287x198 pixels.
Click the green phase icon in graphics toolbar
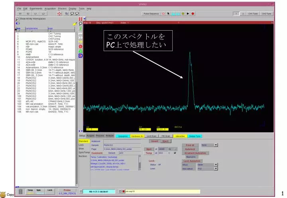81,51
